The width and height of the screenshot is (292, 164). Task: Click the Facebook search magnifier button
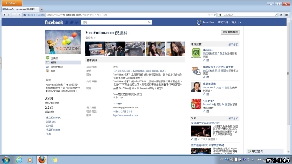coord(149,22)
